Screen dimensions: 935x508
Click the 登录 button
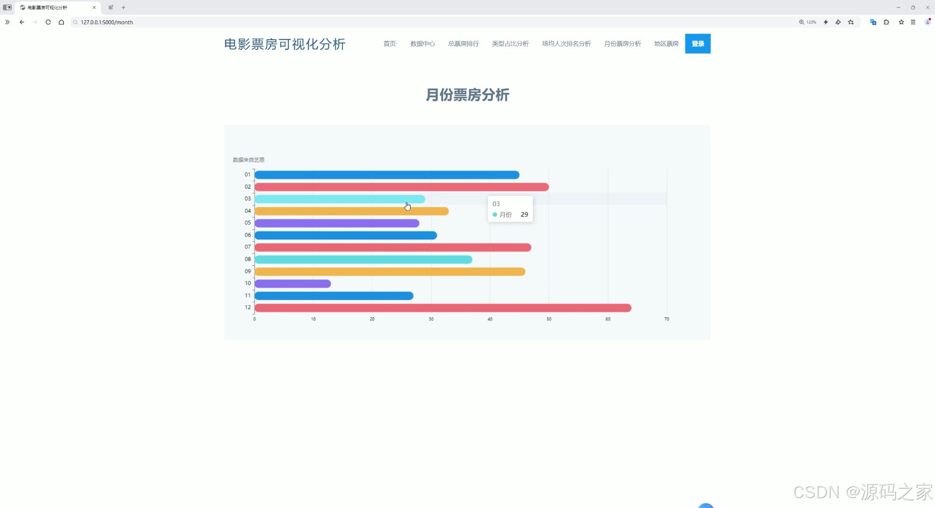[697, 43]
